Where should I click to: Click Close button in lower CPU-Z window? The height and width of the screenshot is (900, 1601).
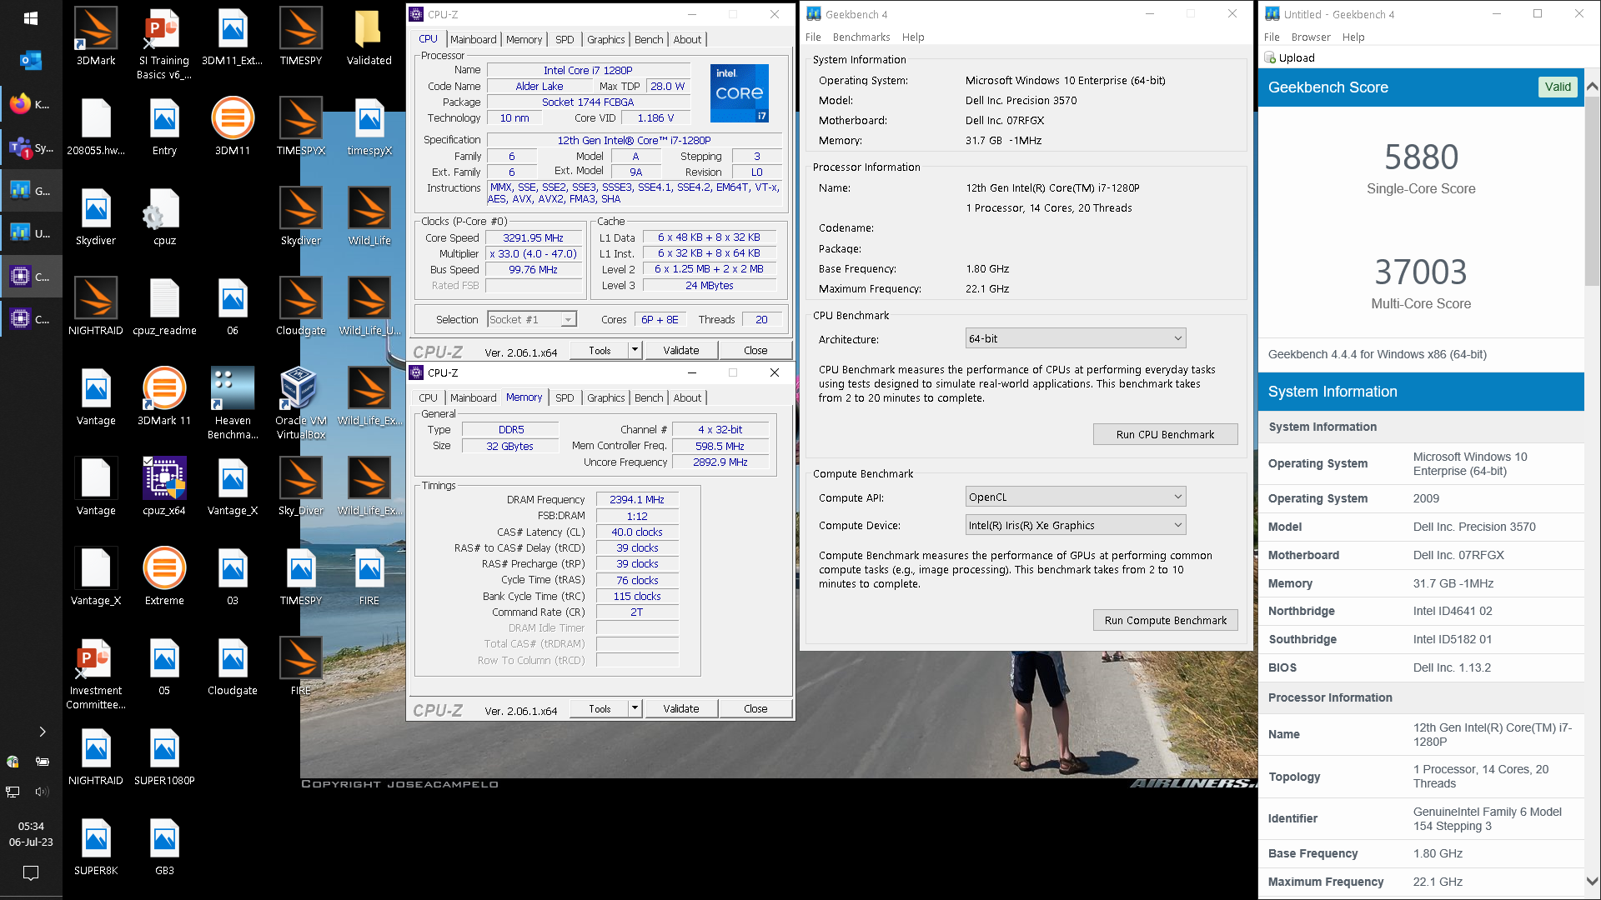[x=755, y=708]
